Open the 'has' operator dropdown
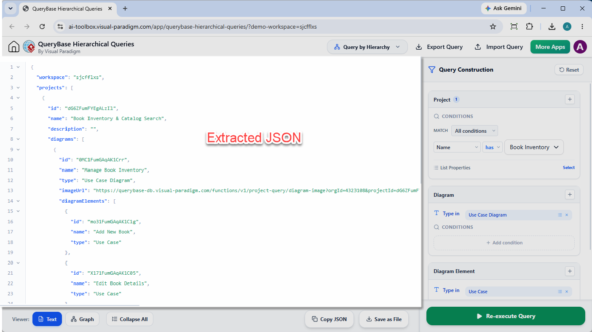 (x=493, y=147)
